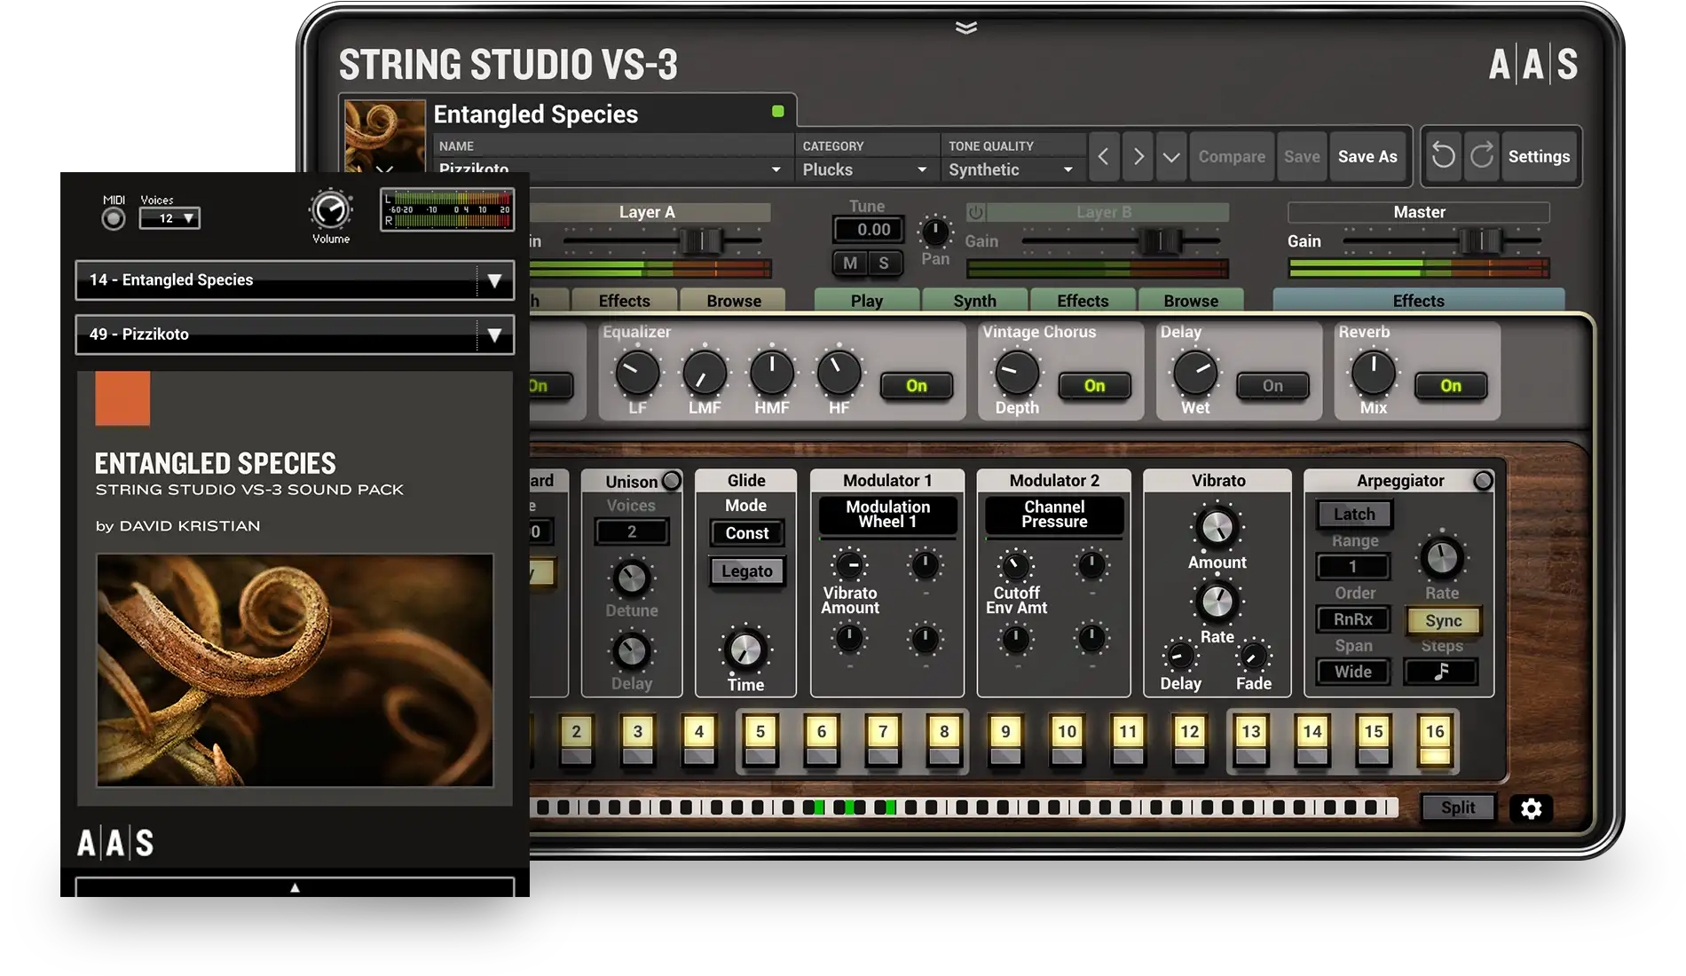This screenshot has height=976, width=1686.
Task: Open the Voices count dropdown
Action: click(x=169, y=218)
